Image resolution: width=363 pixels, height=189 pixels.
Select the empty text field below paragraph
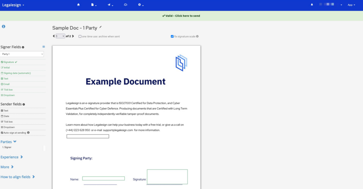click(88, 136)
